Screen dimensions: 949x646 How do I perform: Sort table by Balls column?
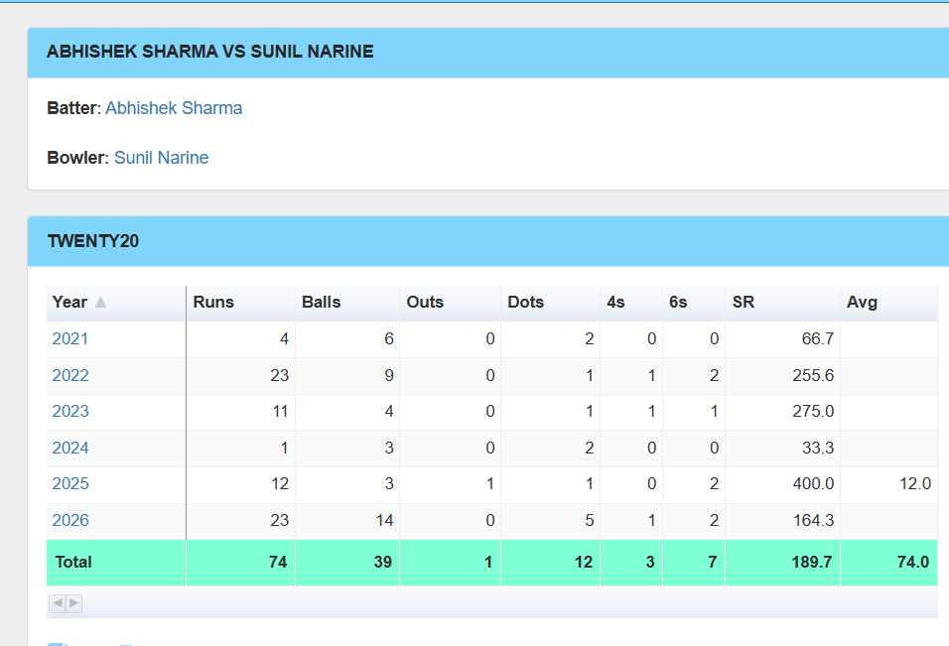(x=347, y=303)
